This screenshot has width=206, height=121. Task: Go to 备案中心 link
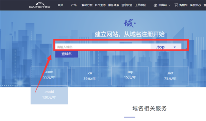point(195,5)
